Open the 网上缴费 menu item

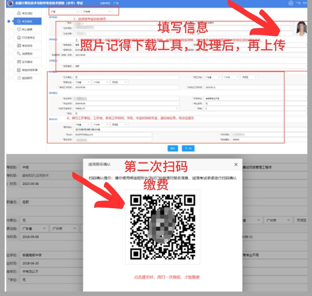27,29
